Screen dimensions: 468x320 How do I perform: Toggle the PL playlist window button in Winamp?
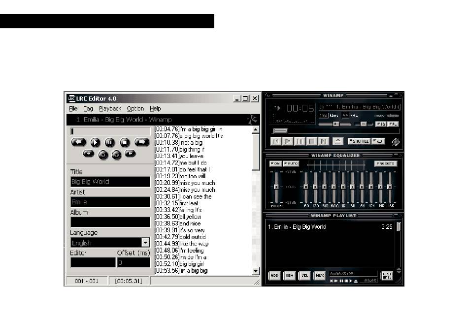click(x=393, y=124)
